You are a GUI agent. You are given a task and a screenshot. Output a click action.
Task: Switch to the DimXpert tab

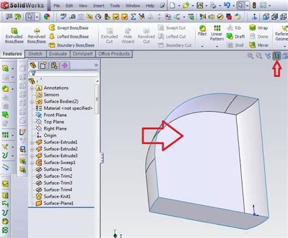(x=83, y=54)
